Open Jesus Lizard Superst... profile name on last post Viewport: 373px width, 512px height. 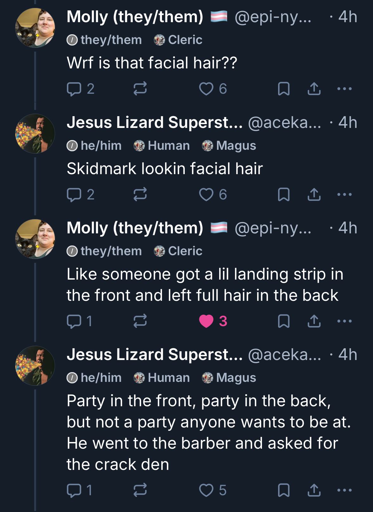pos(155,355)
